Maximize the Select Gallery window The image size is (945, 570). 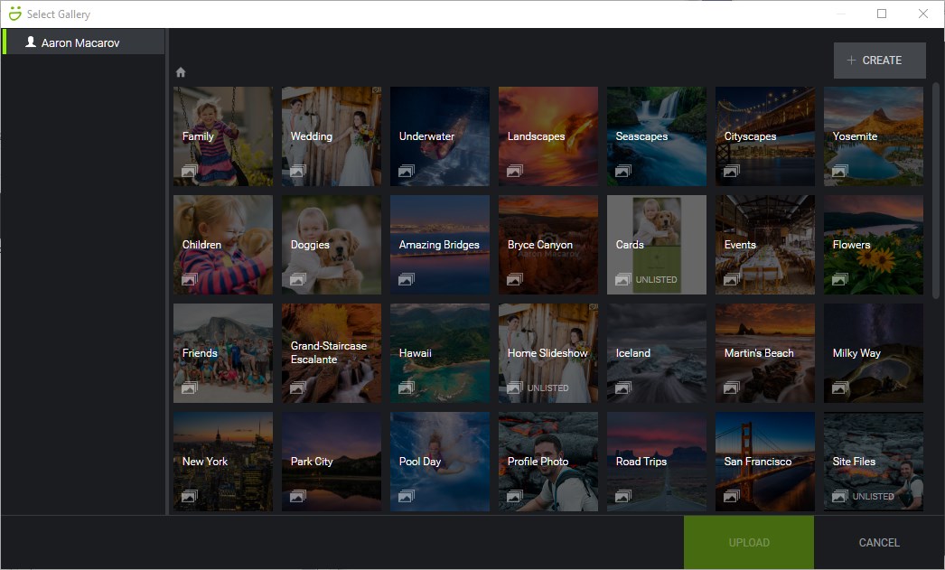pos(882,14)
